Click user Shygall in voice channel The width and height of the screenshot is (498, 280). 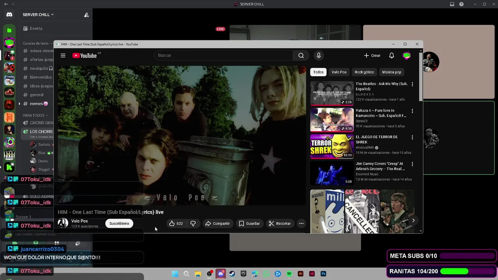pyautogui.click(x=41, y=170)
